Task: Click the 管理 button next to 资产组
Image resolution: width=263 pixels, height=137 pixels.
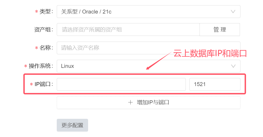Action: tap(220, 30)
